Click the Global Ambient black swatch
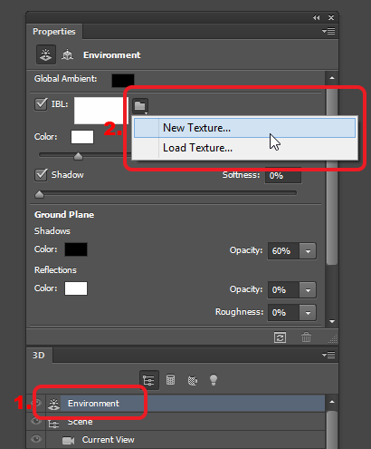 (123, 81)
